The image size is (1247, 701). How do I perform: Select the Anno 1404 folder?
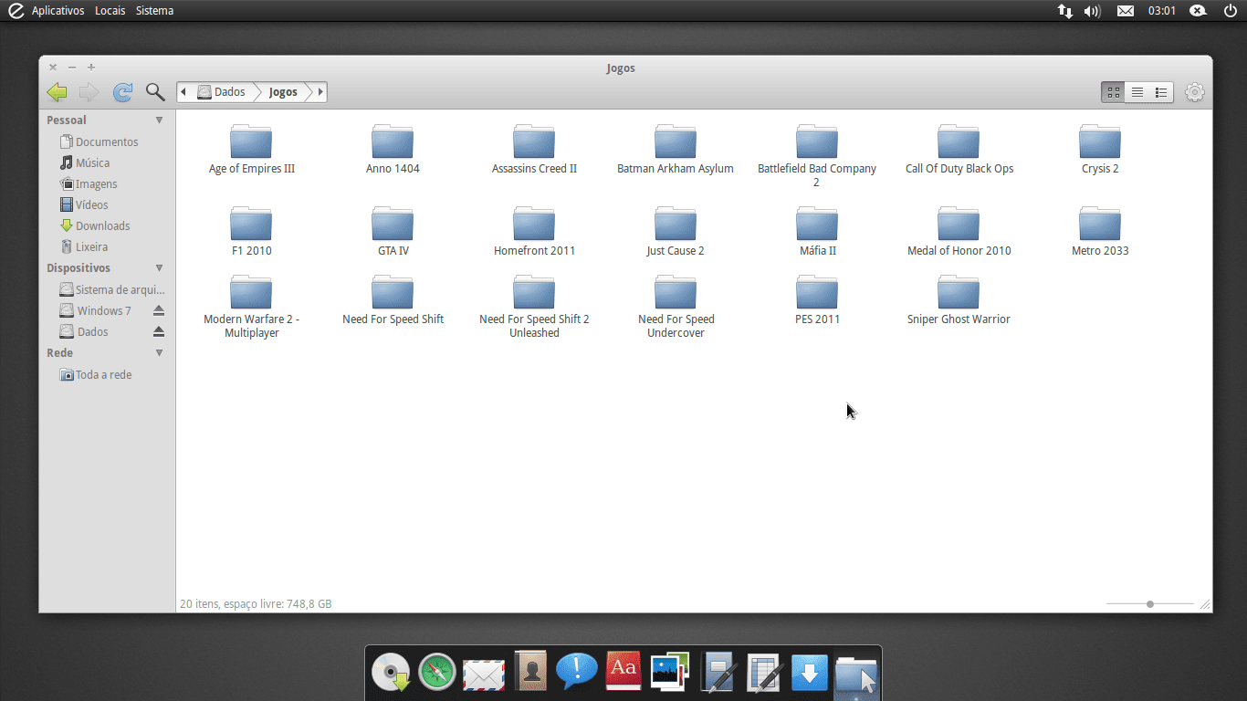pyautogui.click(x=393, y=150)
